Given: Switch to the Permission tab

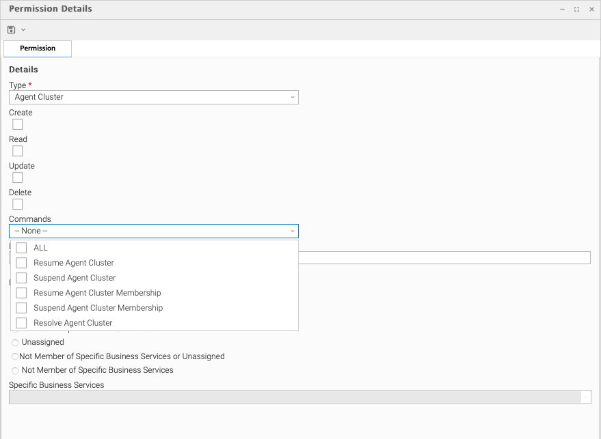Looking at the screenshot, I should (38, 48).
